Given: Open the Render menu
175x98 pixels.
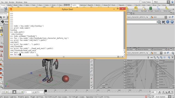Looking at the screenshot, I should coord(11,2).
